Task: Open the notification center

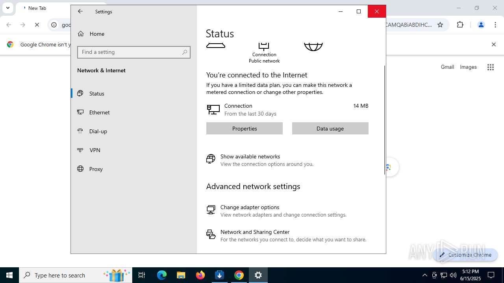Action: click(x=491, y=275)
